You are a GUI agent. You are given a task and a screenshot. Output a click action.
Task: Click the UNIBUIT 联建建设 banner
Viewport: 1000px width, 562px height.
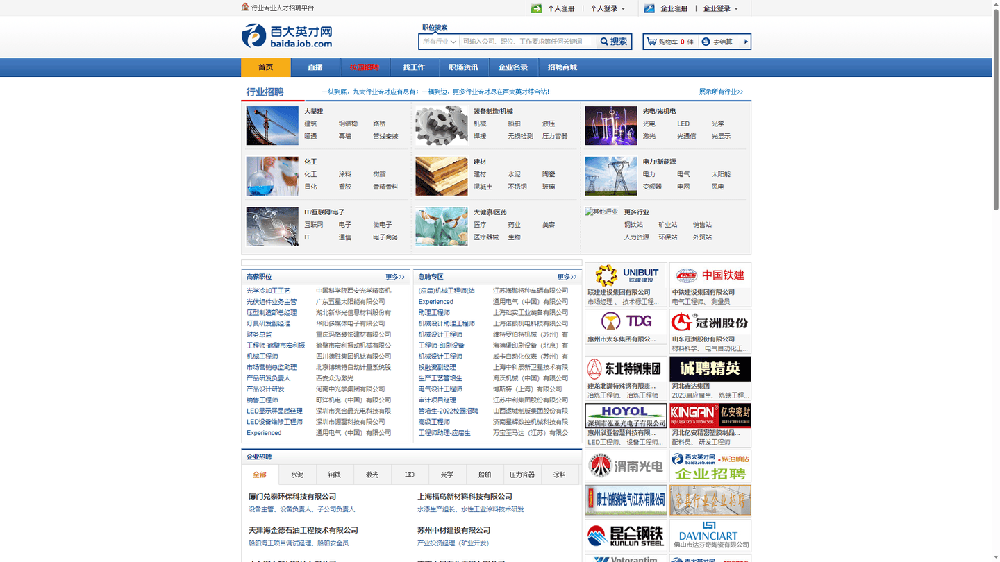point(626,275)
